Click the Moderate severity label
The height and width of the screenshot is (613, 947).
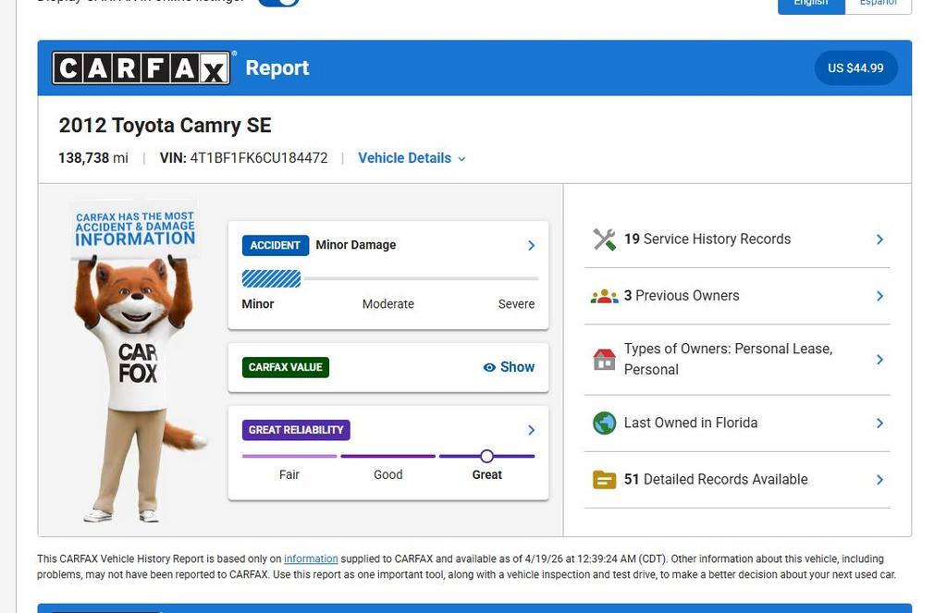pyautogui.click(x=388, y=304)
